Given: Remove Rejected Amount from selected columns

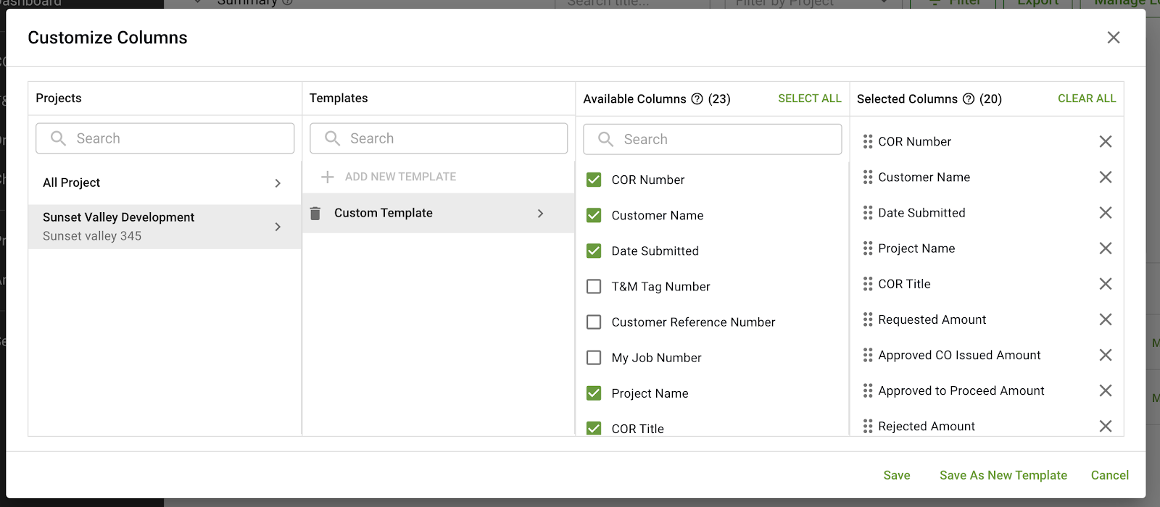Looking at the screenshot, I should coord(1105,426).
